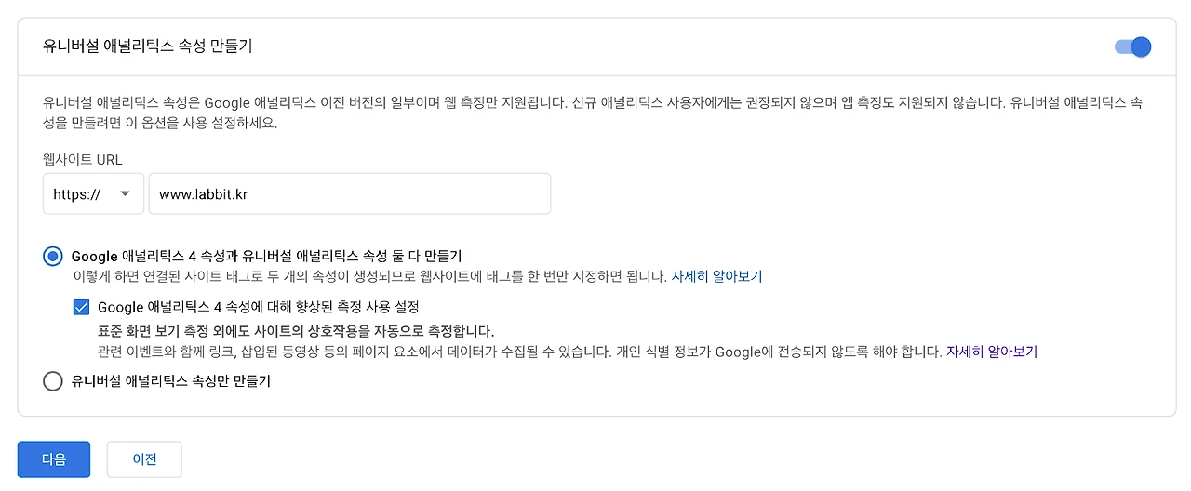This screenshot has width=1191, height=491.
Task: Click the blue '다음' button
Action: pyautogui.click(x=54, y=459)
